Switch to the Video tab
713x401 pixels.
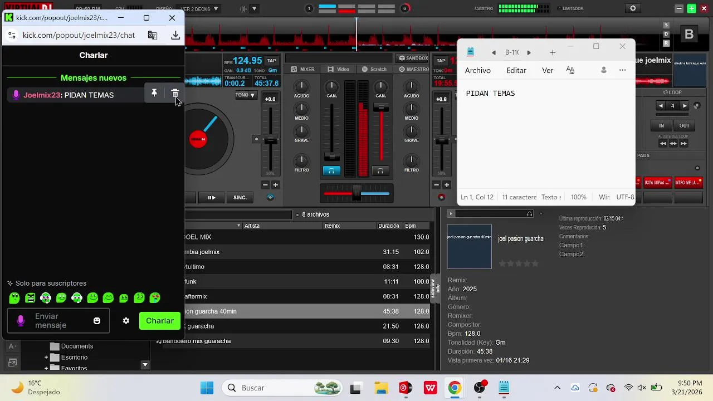339,69
